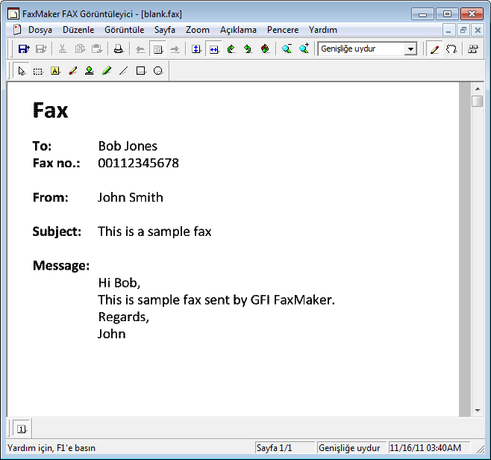Viewport: 491px width, 460px height.
Task: Select the ellipse shape tool
Action: point(158,71)
